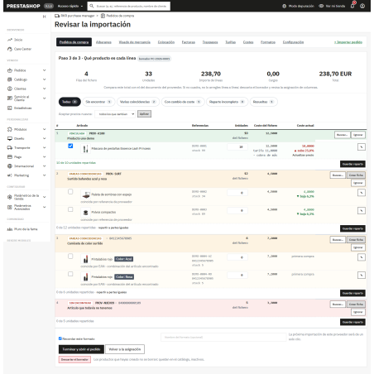Click the Diseño monitor icon
This screenshot has width=374, height=374.
point(10,138)
